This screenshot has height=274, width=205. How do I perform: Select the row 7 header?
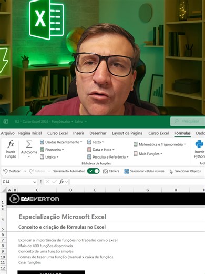pos(3,240)
